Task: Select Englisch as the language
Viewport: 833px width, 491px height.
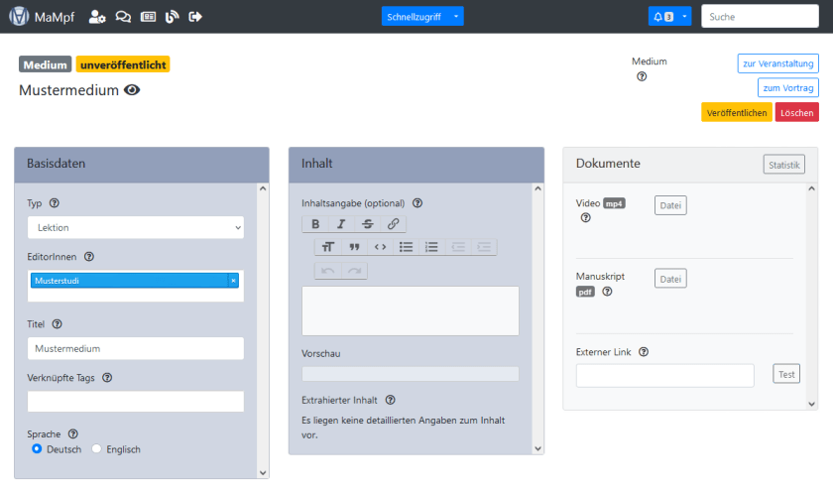Action: pyautogui.click(x=97, y=449)
